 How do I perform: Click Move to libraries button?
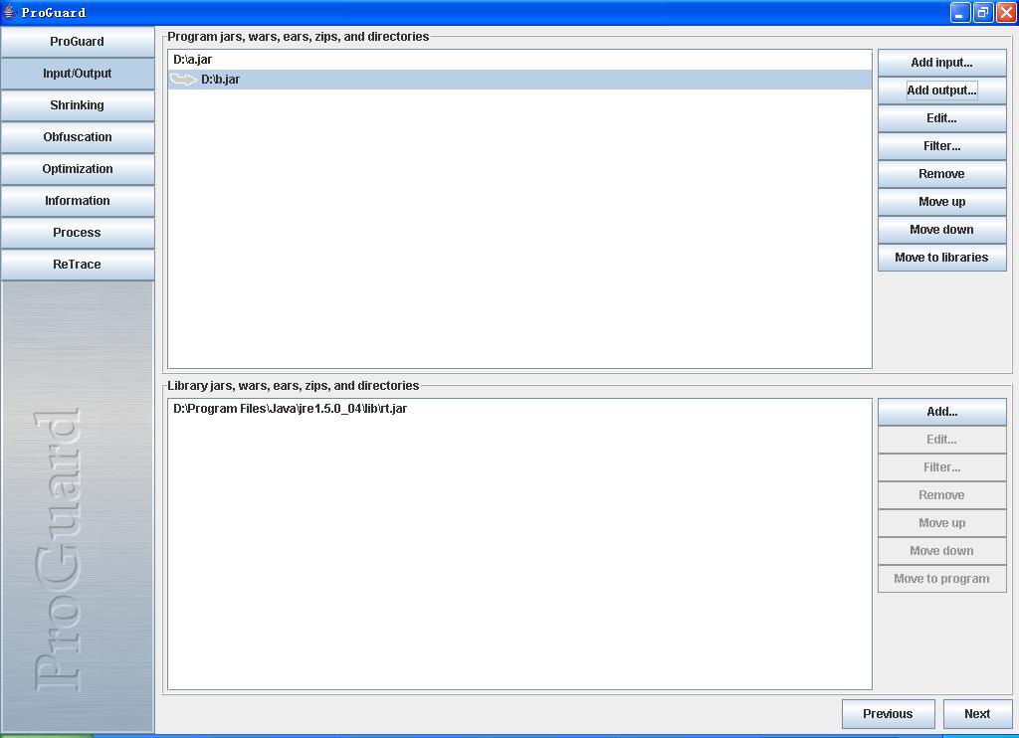pyautogui.click(x=941, y=258)
